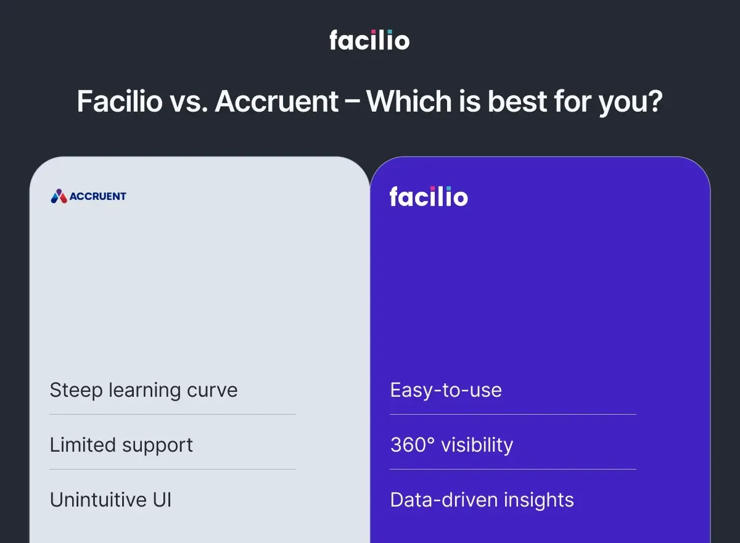Select the word "Accruent" in the headline

[x=277, y=102]
